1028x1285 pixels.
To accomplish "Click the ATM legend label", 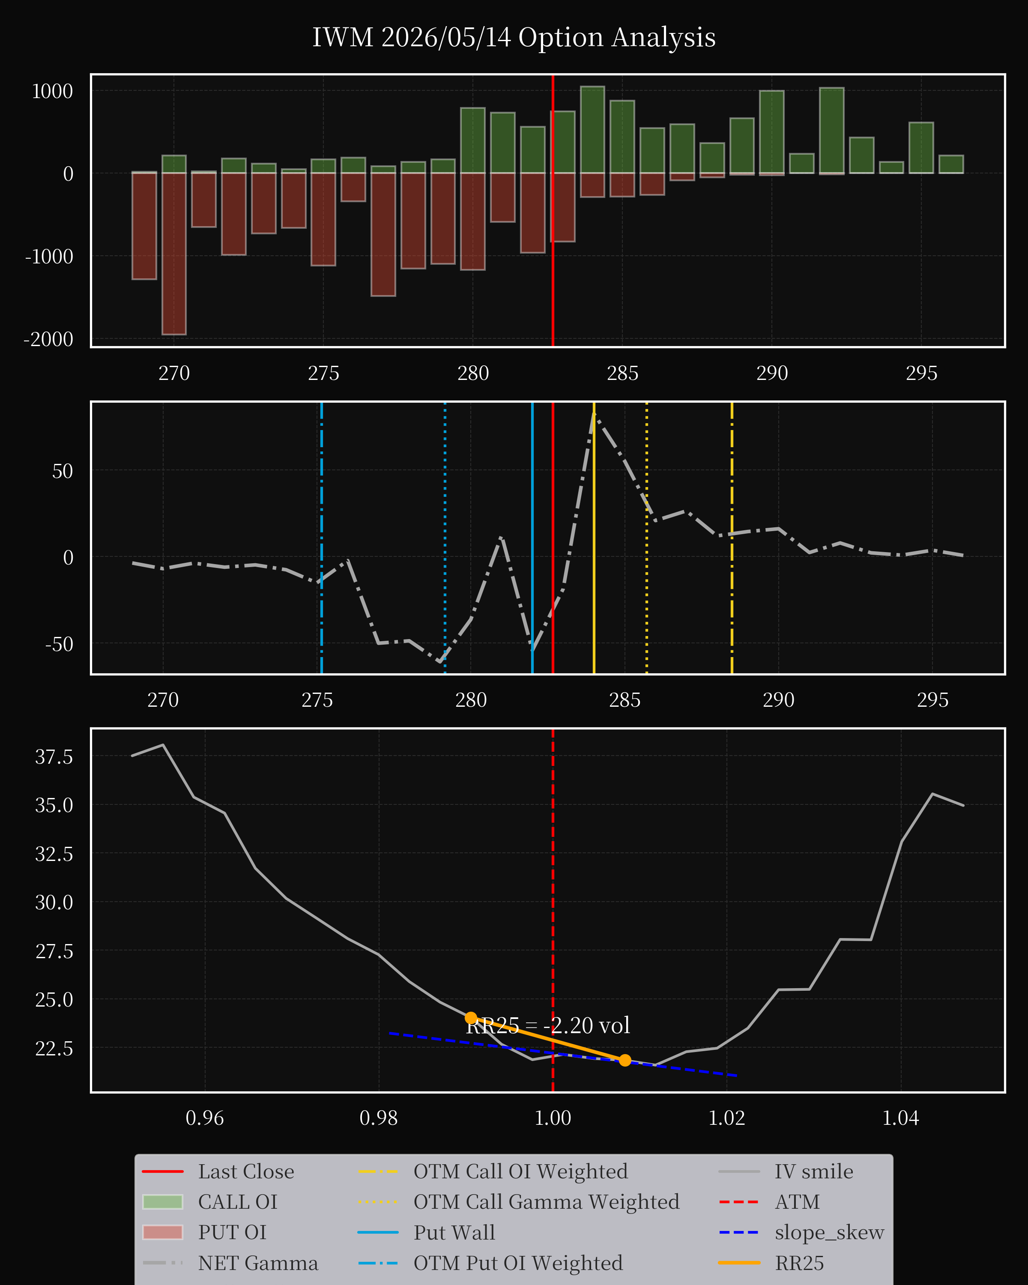I will tap(798, 1202).
